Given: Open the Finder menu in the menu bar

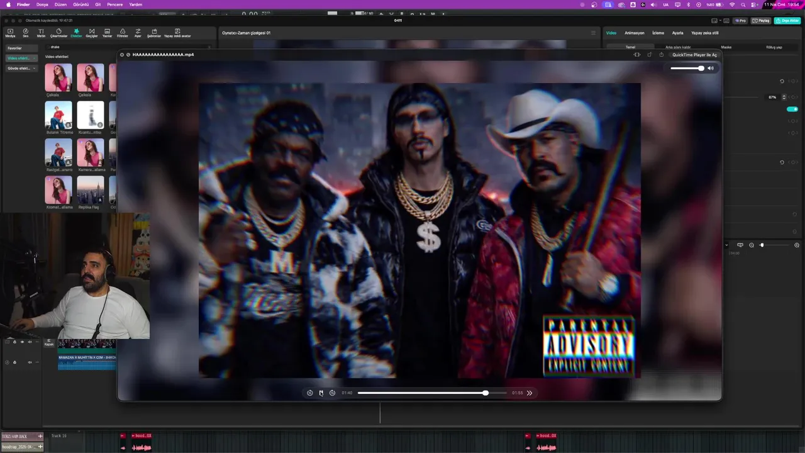Looking at the screenshot, I should tap(23, 4).
